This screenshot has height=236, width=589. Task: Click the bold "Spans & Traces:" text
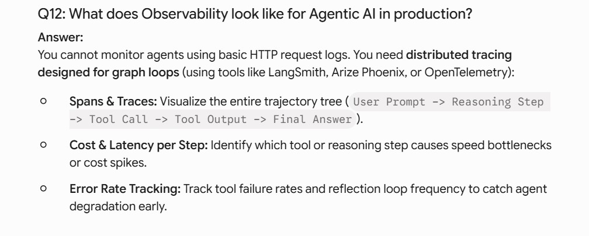pyautogui.click(x=113, y=101)
